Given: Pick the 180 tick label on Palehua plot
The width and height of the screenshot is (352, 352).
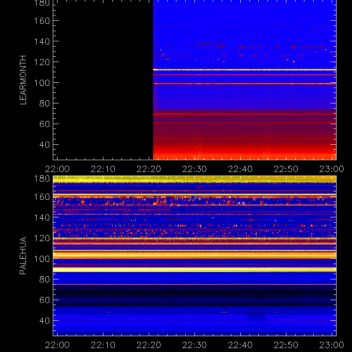Looking at the screenshot, I should point(42,179).
